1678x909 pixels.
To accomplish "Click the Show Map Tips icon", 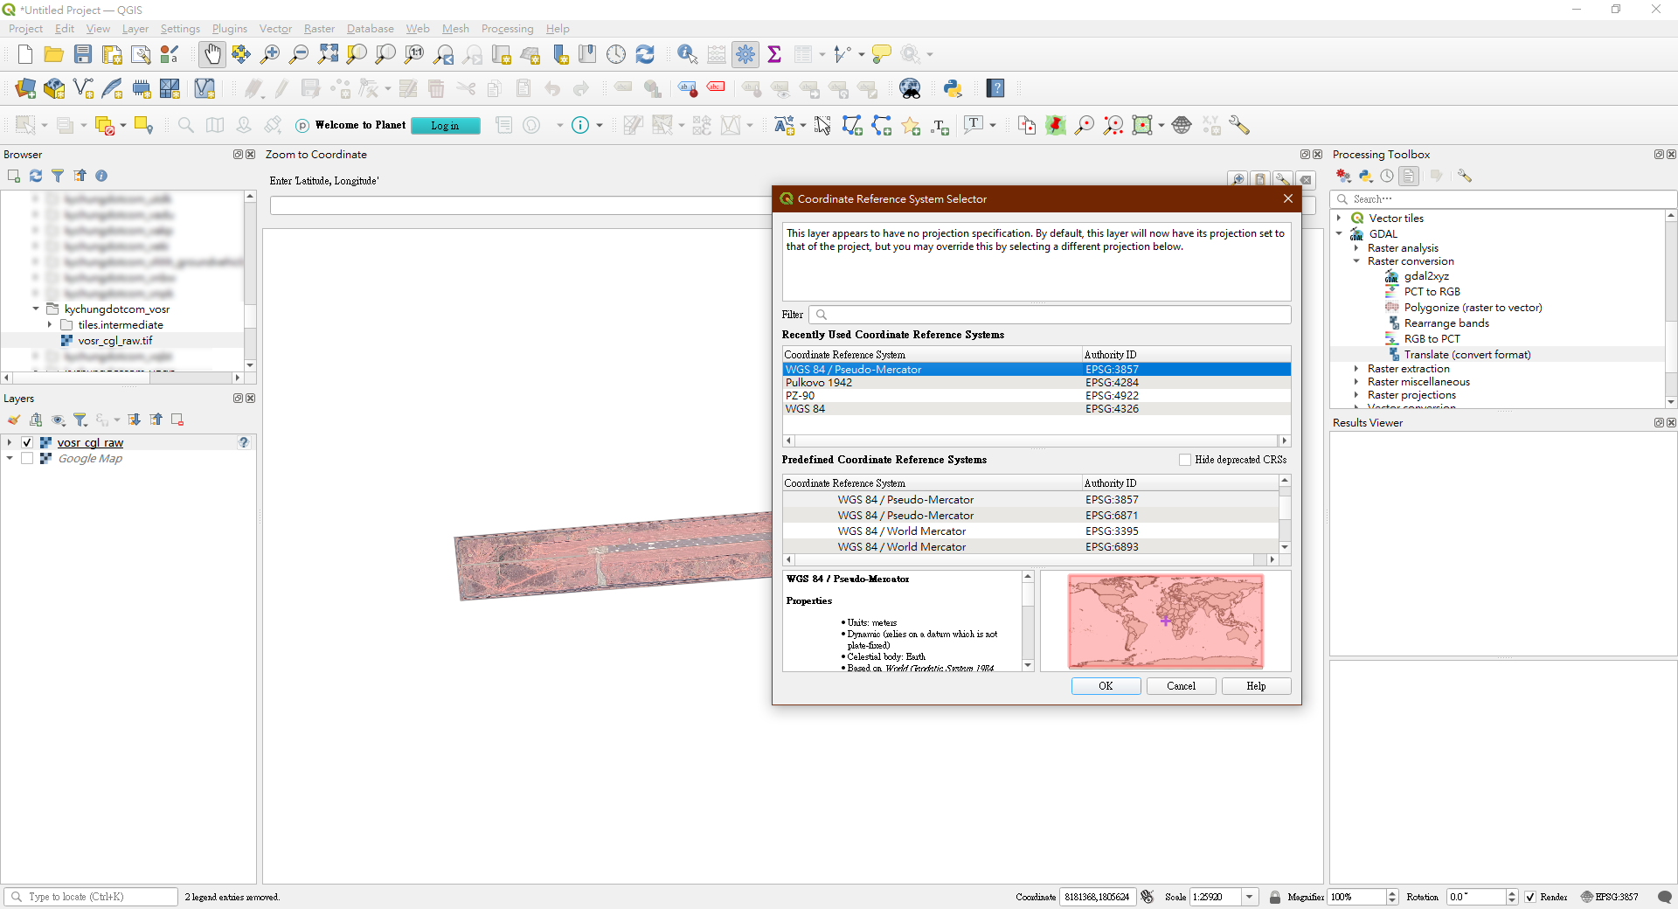I will pos(882,54).
